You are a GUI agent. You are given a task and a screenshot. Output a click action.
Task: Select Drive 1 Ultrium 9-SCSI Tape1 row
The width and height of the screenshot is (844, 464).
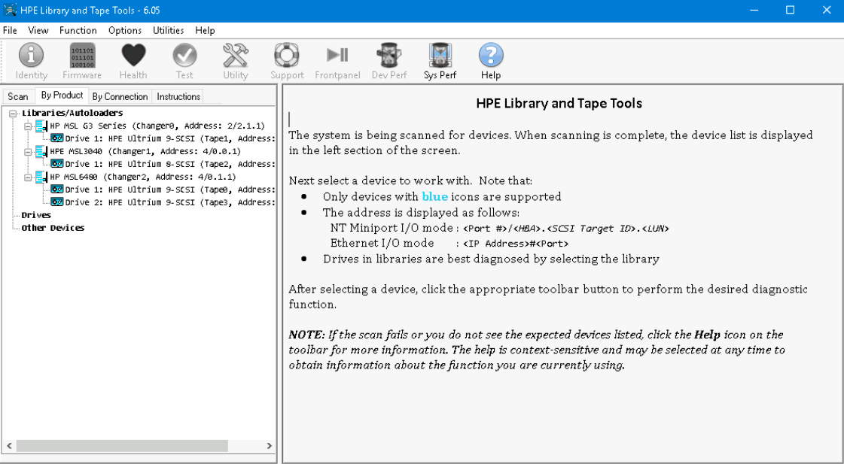coord(170,138)
